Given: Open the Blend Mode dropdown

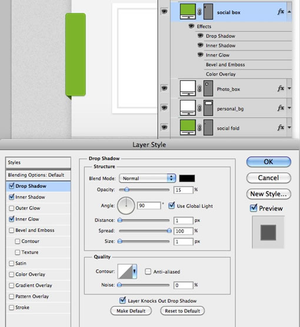Looking at the screenshot, I should [148, 179].
